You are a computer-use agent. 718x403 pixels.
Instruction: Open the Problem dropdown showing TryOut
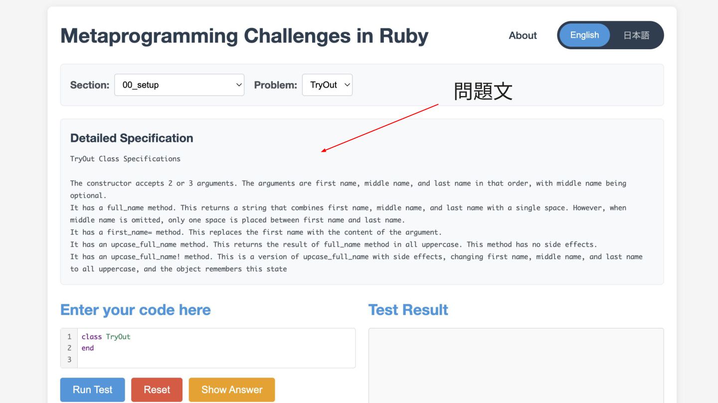click(327, 85)
